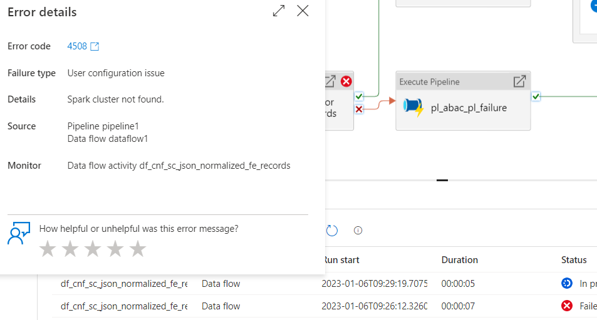The height and width of the screenshot is (320, 597).
Task: Click the Spark cluster not found details text
Action: (115, 99)
